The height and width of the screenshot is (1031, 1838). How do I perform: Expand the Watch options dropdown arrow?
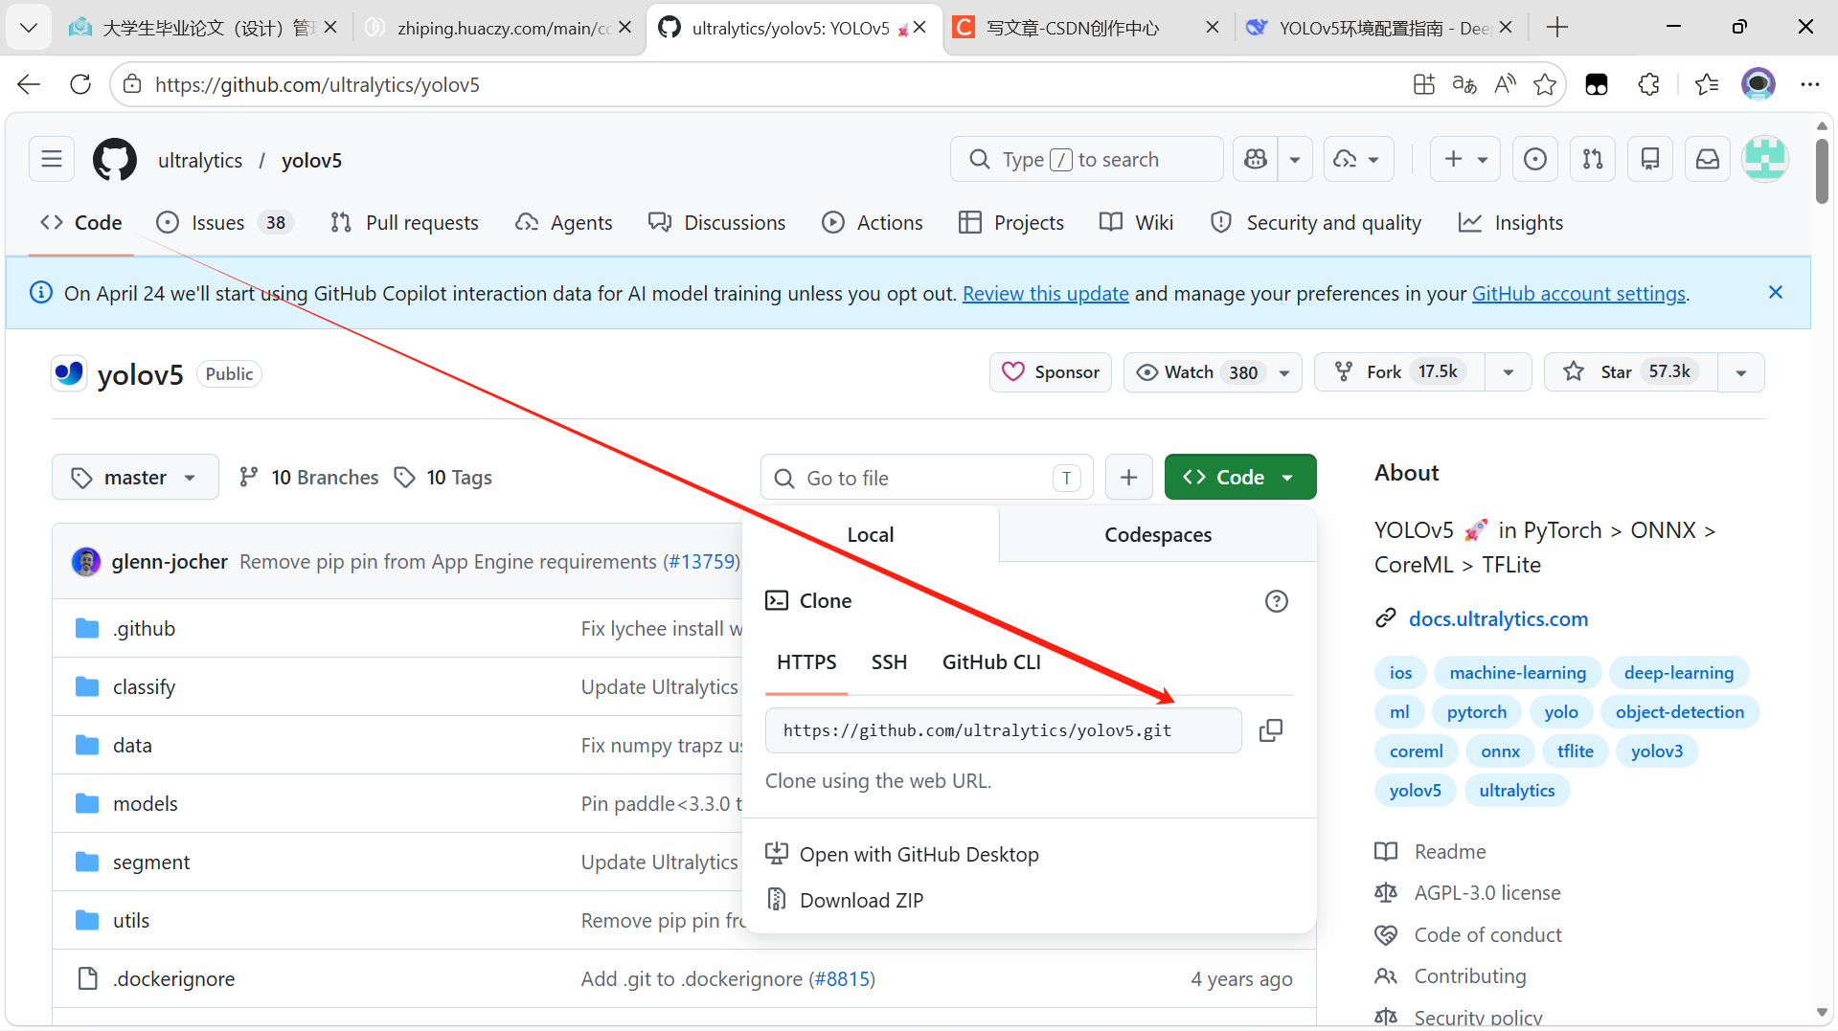(1284, 372)
